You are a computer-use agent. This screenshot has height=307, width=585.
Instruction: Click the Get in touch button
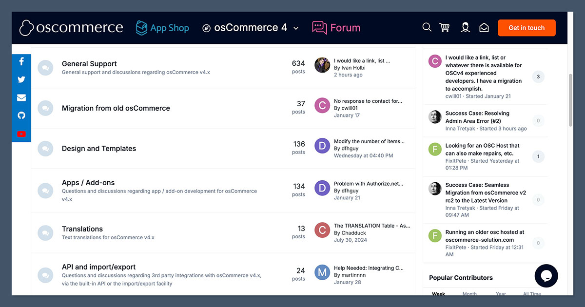click(526, 28)
